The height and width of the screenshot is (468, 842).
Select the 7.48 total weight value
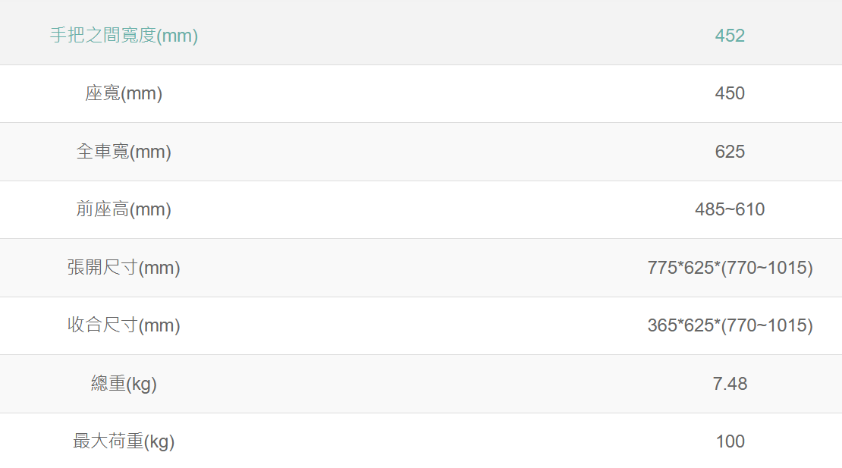730,384
